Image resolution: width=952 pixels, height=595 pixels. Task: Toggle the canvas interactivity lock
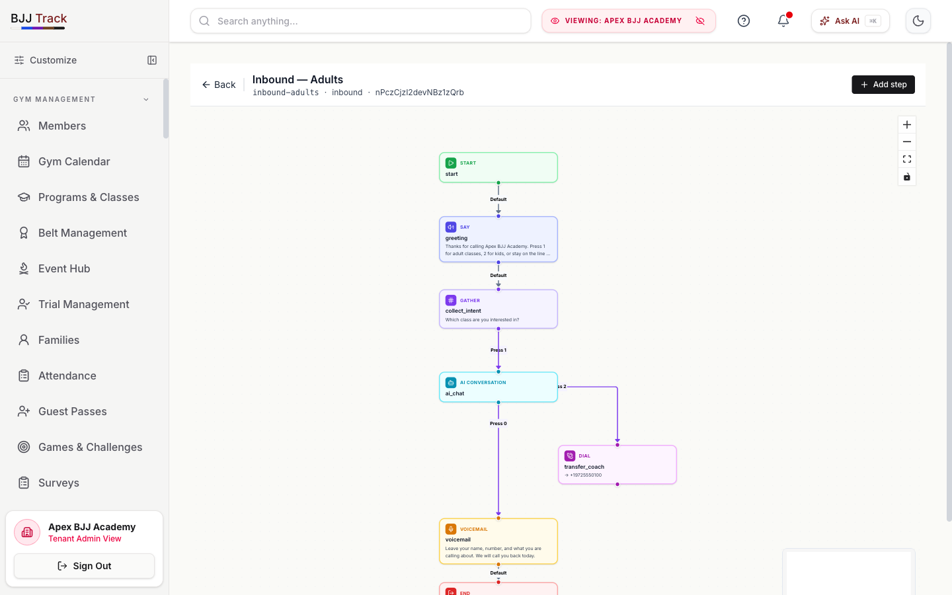point(907,177)
